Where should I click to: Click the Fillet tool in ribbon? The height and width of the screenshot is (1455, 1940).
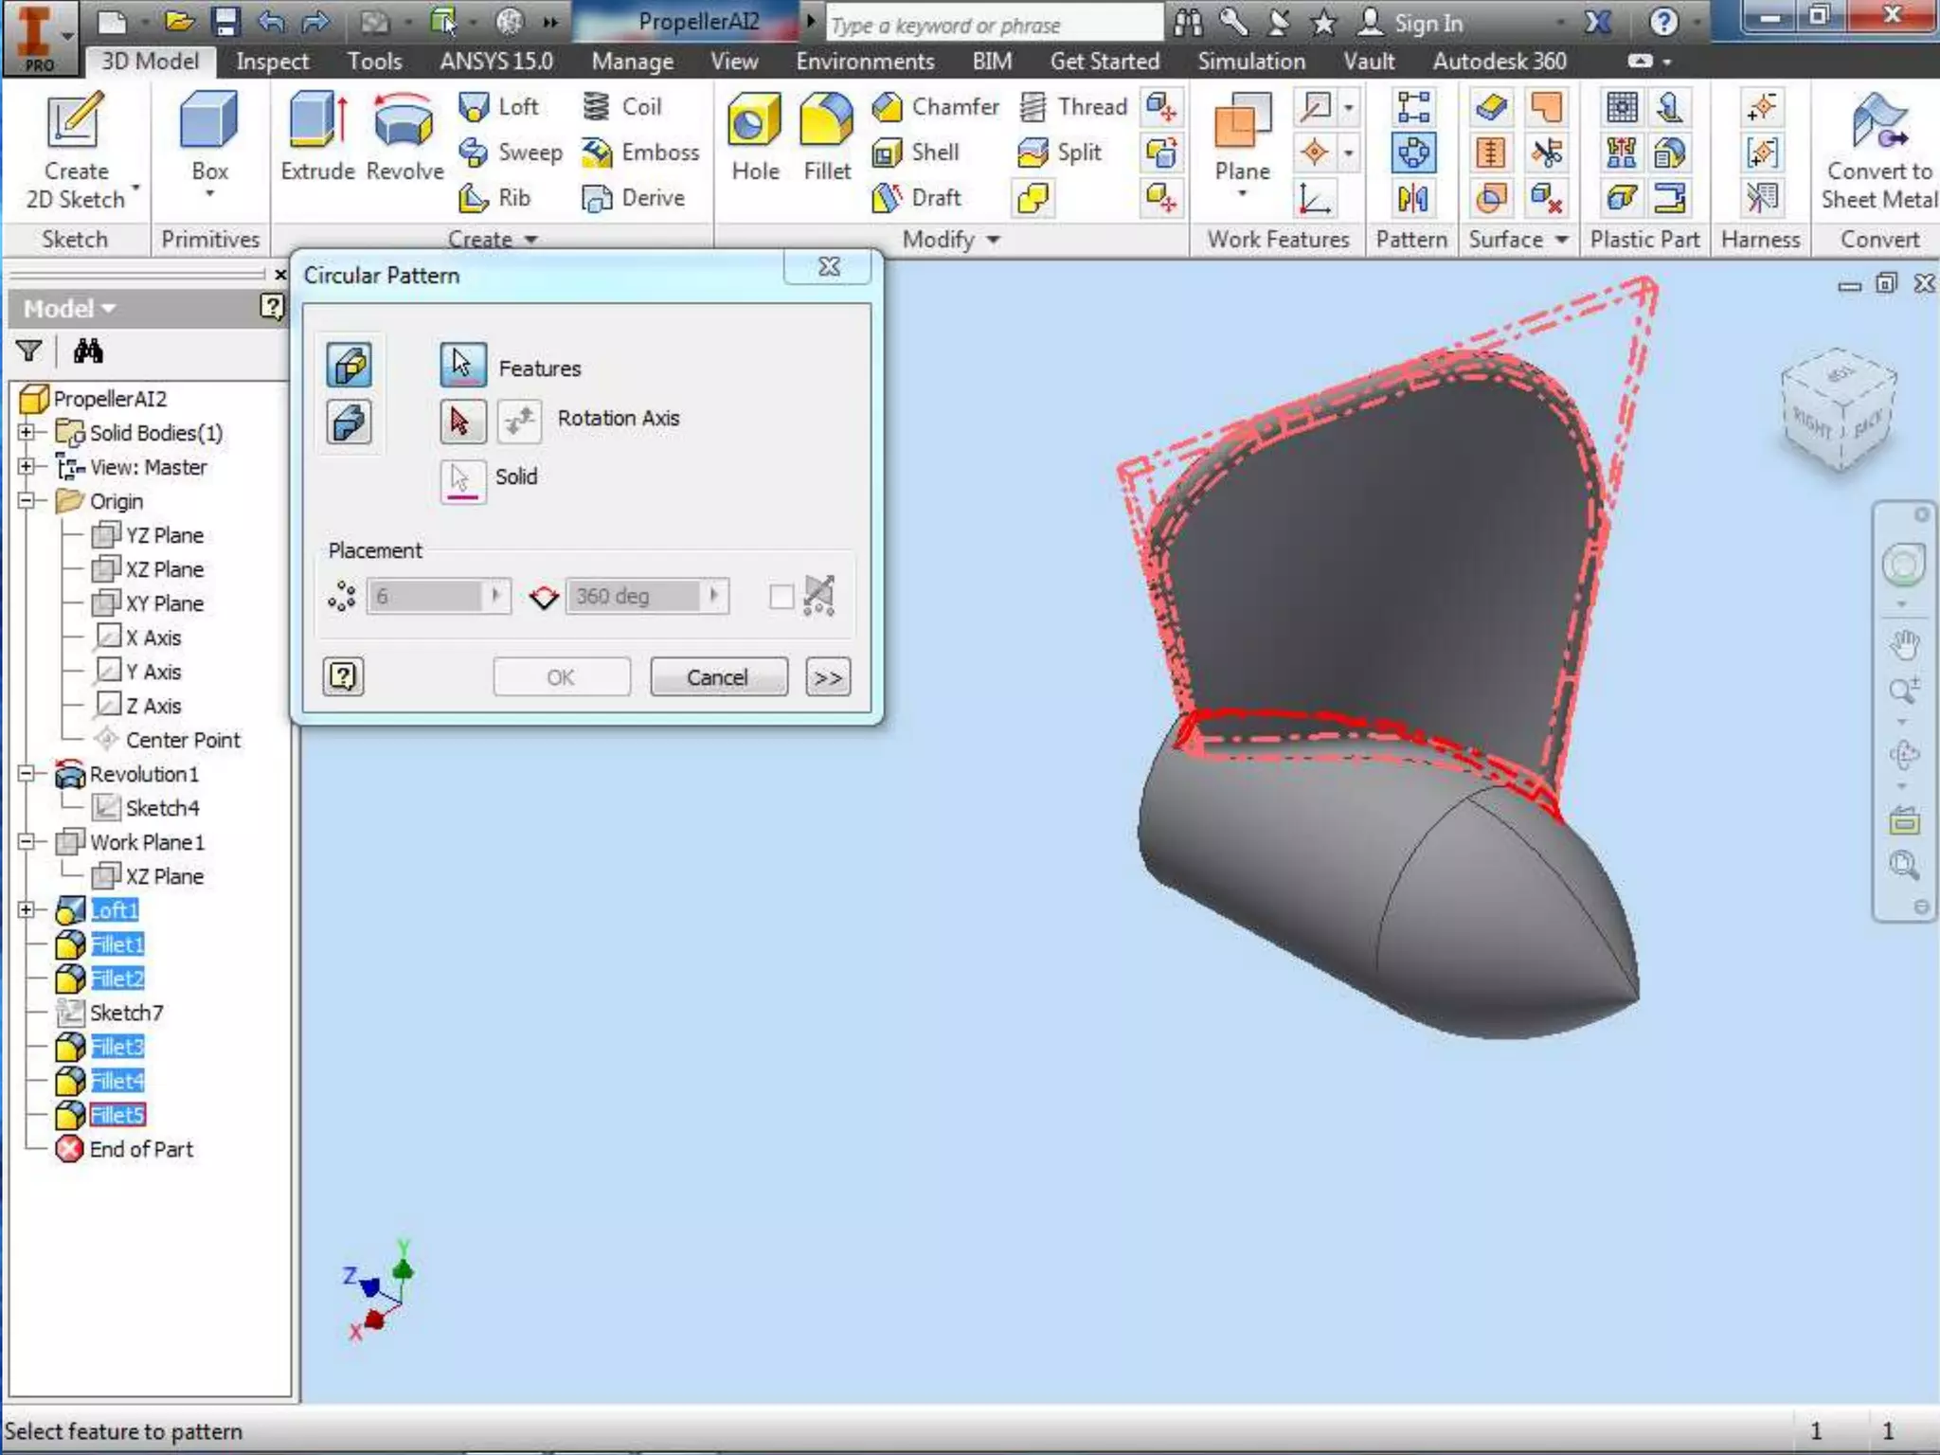pos(826,125)
